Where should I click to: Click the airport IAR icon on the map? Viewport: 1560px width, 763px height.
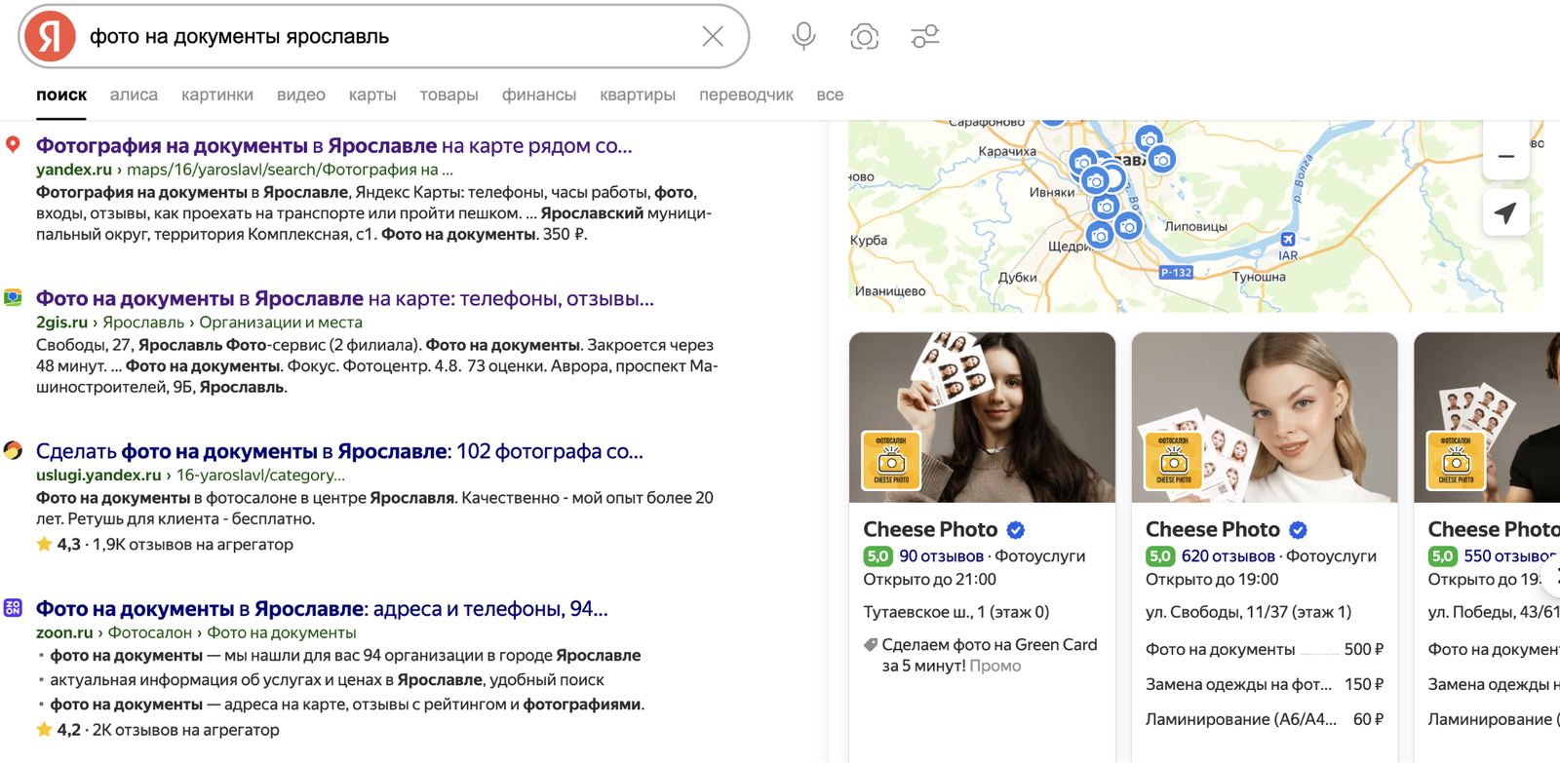point(1288,240)
